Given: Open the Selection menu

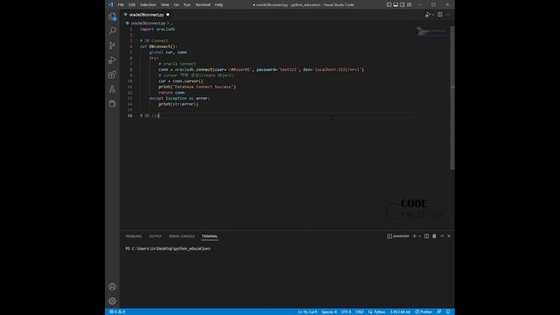Looking at the screenshot, I should tap(148, 4).
